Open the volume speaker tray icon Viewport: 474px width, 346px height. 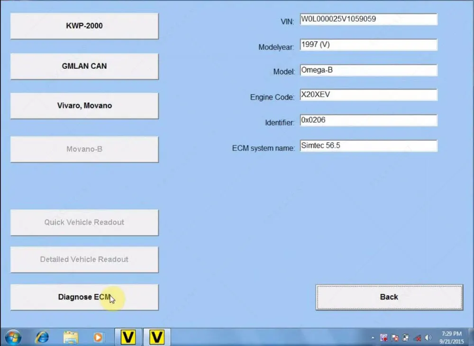tap(428, 337)
